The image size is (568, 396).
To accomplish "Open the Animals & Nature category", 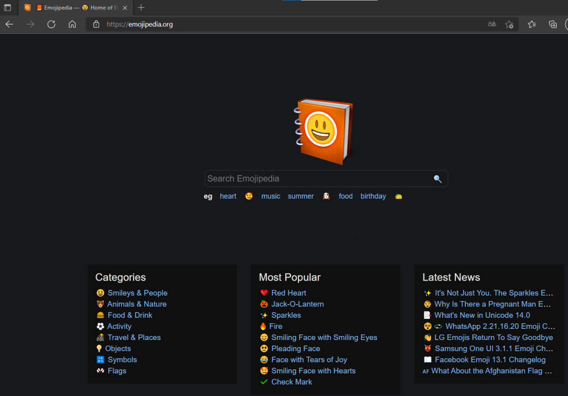I will [136, 304].
